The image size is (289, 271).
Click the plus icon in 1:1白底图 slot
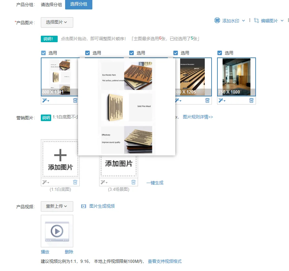pyautogui.click(x=60, y=155)
